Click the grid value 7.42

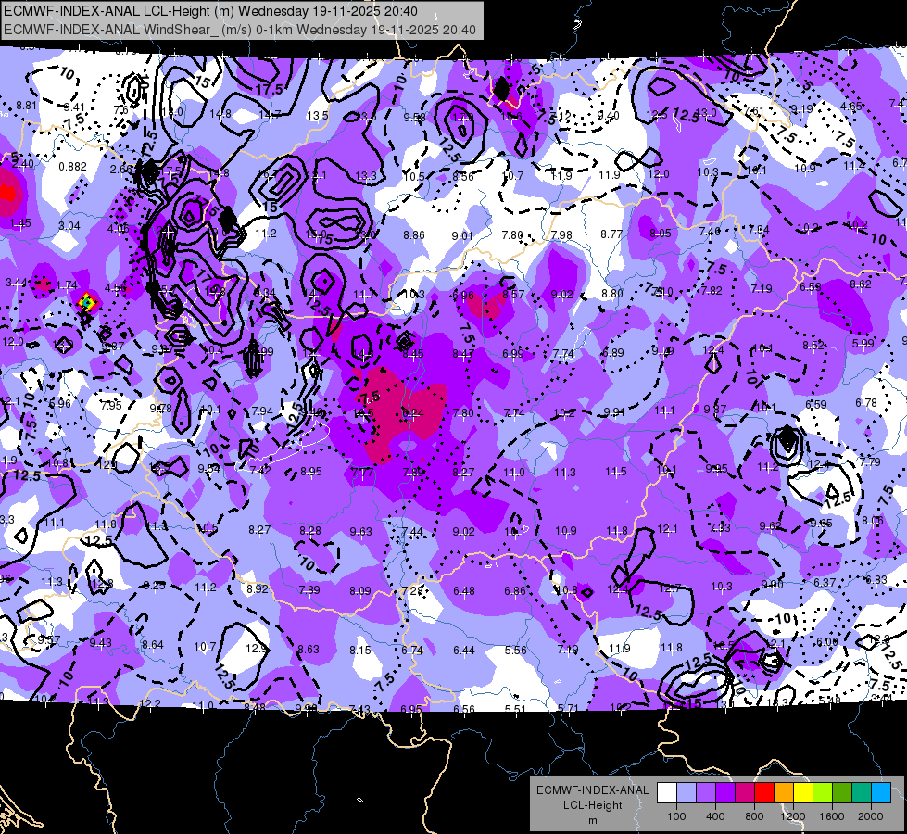pyautogui.click(x=260, y=471)
